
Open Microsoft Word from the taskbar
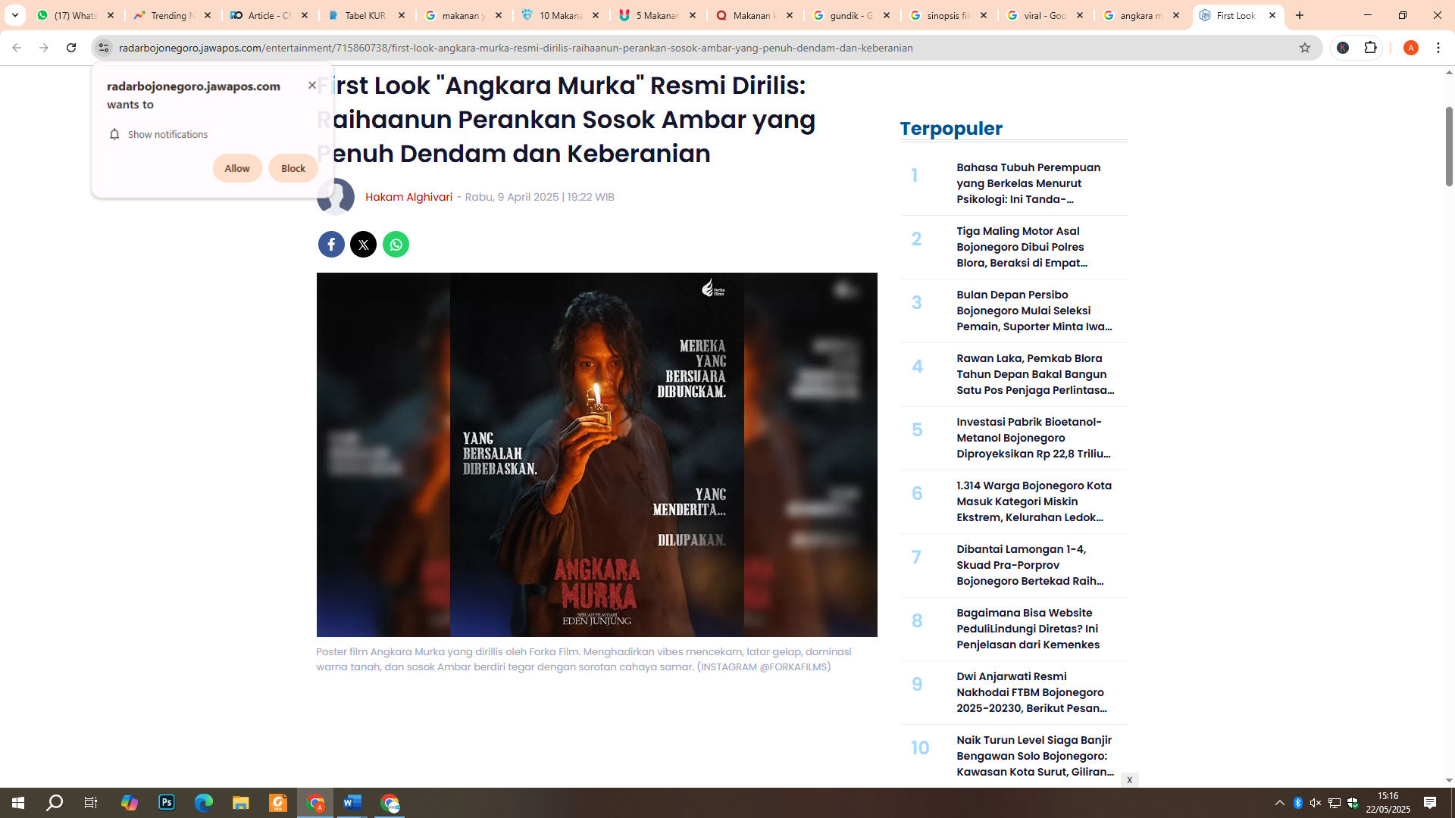point(352,803)
